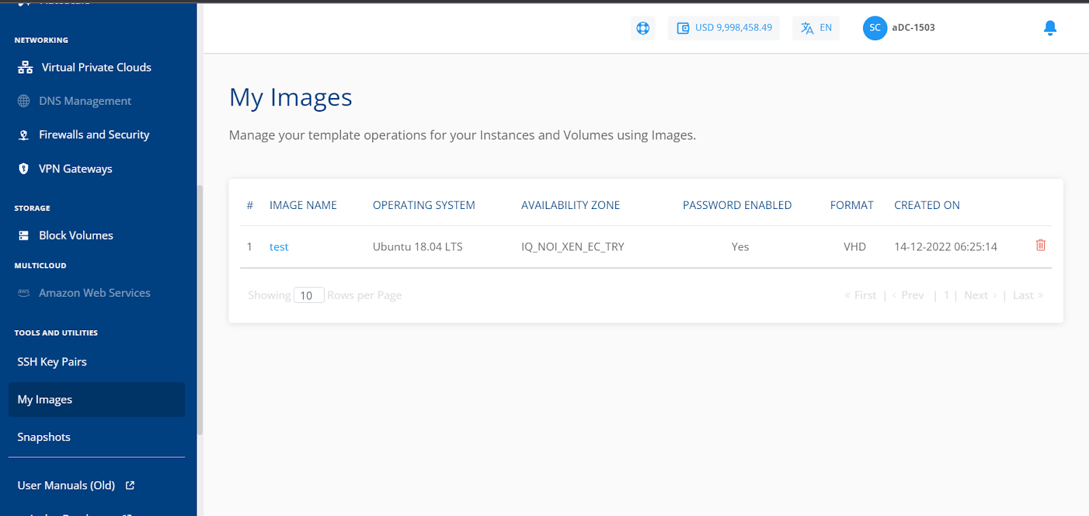
Task: Click the Yes password enabled cell
Action: click(x=740, y=246)
